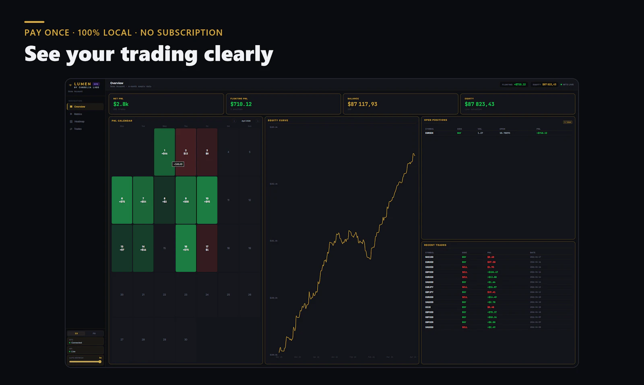644x385 pixels.
Task: Click the Heatmap grid icon
Action: coord(71,121)
